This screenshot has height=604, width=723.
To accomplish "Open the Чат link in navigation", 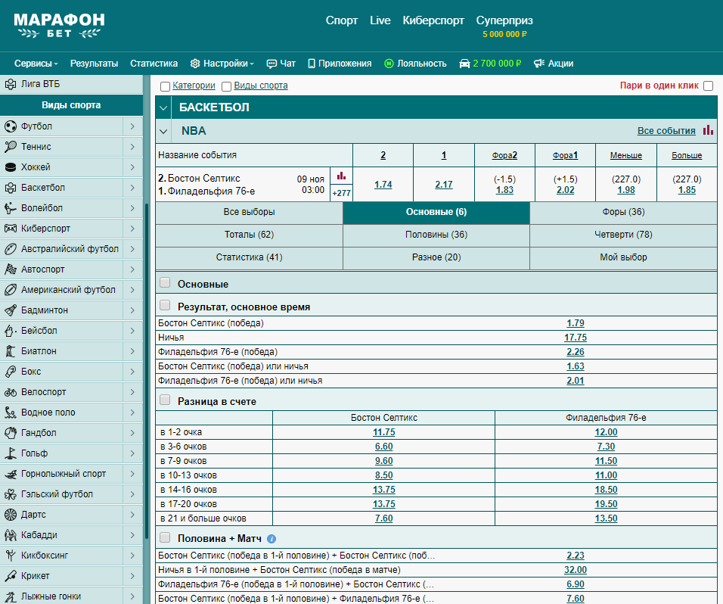I will click(281, 64).
